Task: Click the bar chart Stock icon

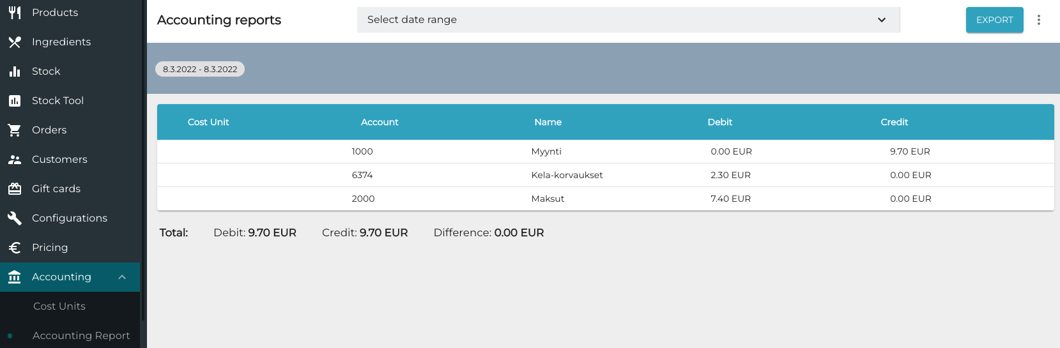Action: 15,72
